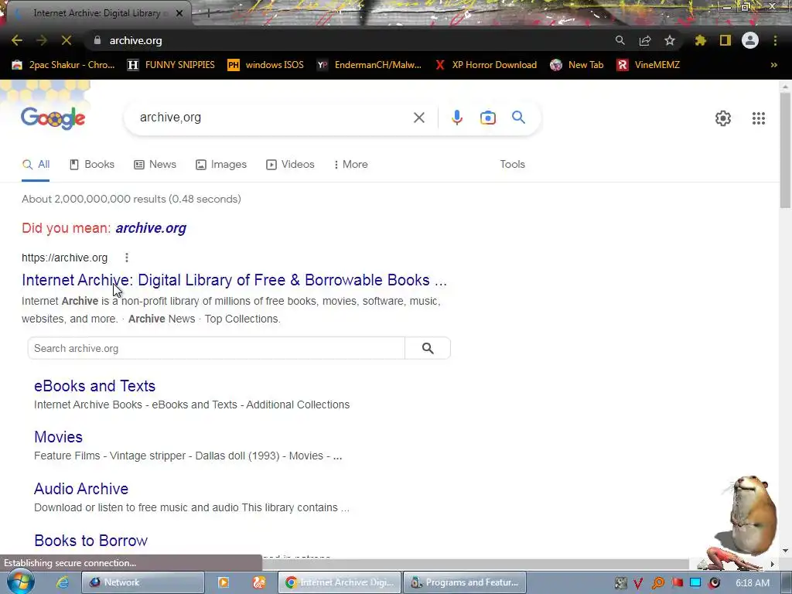The width and height of the screenshot is (792, 594).
Task: Open the result's three-dot options menu
Action: click(127, 258)
